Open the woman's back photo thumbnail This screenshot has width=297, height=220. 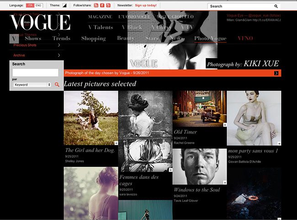coord(91,194)
